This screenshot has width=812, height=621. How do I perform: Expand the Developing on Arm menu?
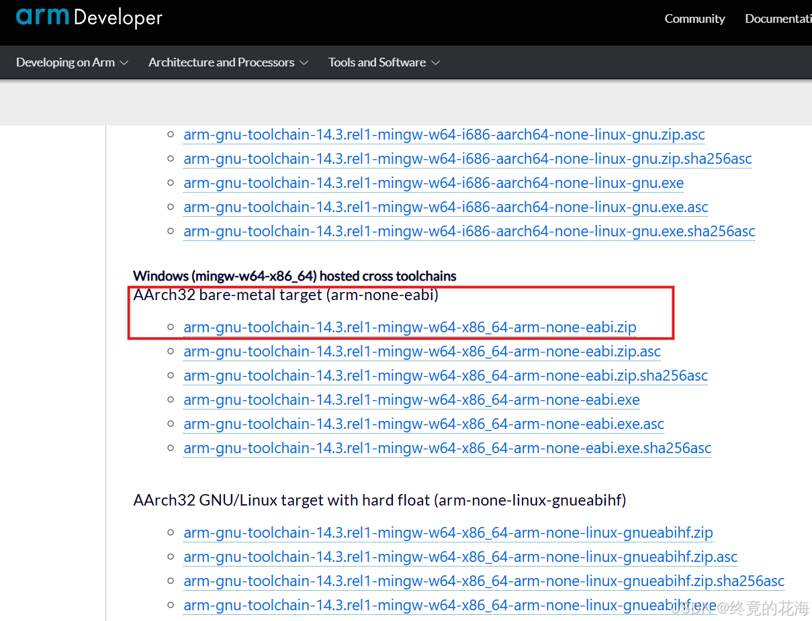72,62
